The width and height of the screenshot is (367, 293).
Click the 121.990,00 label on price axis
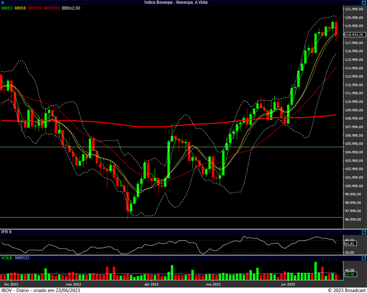(354, 9)
